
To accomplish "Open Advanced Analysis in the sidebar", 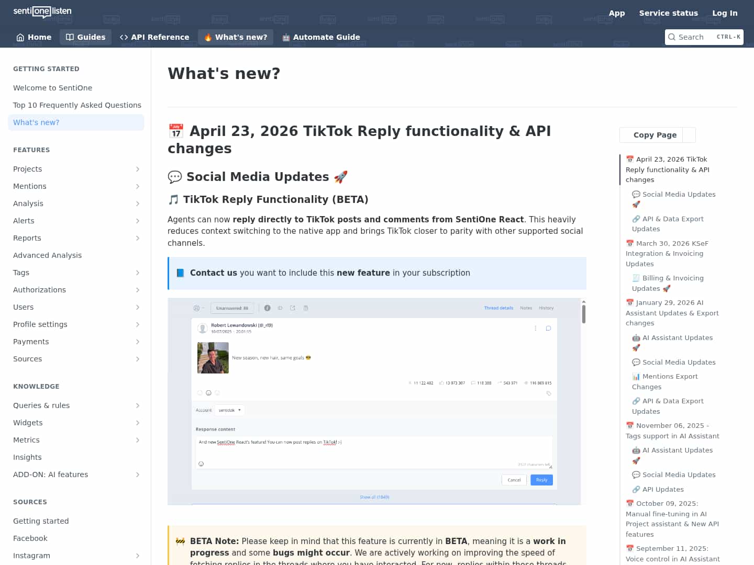I will click(x=76, y=255).
